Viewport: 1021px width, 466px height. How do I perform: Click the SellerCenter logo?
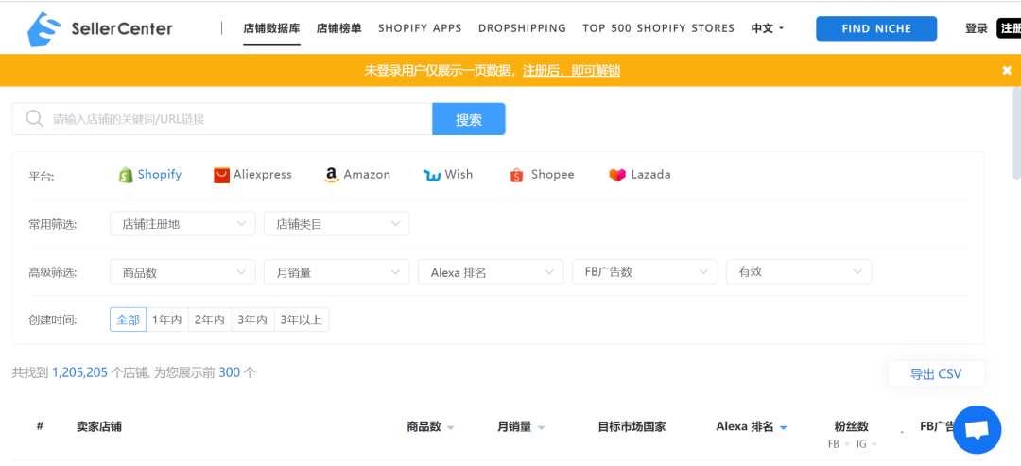tap(99, 28)
